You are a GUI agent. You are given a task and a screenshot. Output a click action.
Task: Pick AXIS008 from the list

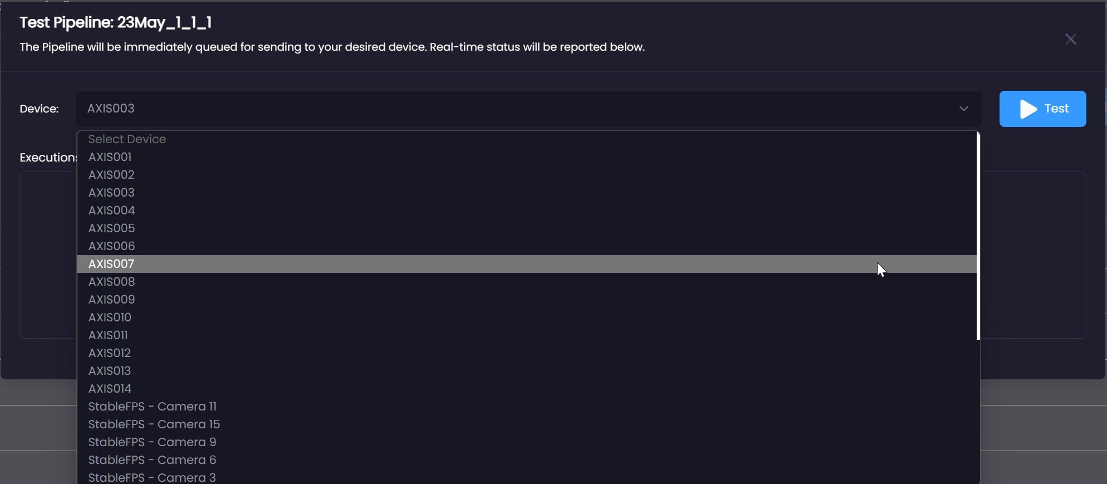click(x=527, y=282)
